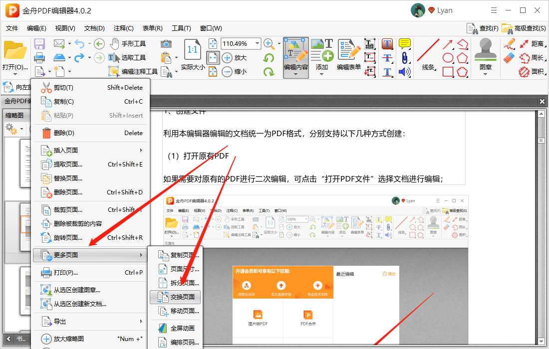549x349 pixels.
Task: Click the Distance (距离) measure tool
Action: tap(532, 44)
